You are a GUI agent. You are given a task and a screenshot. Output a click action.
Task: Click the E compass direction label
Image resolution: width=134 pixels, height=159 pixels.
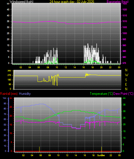pos(126,84)
